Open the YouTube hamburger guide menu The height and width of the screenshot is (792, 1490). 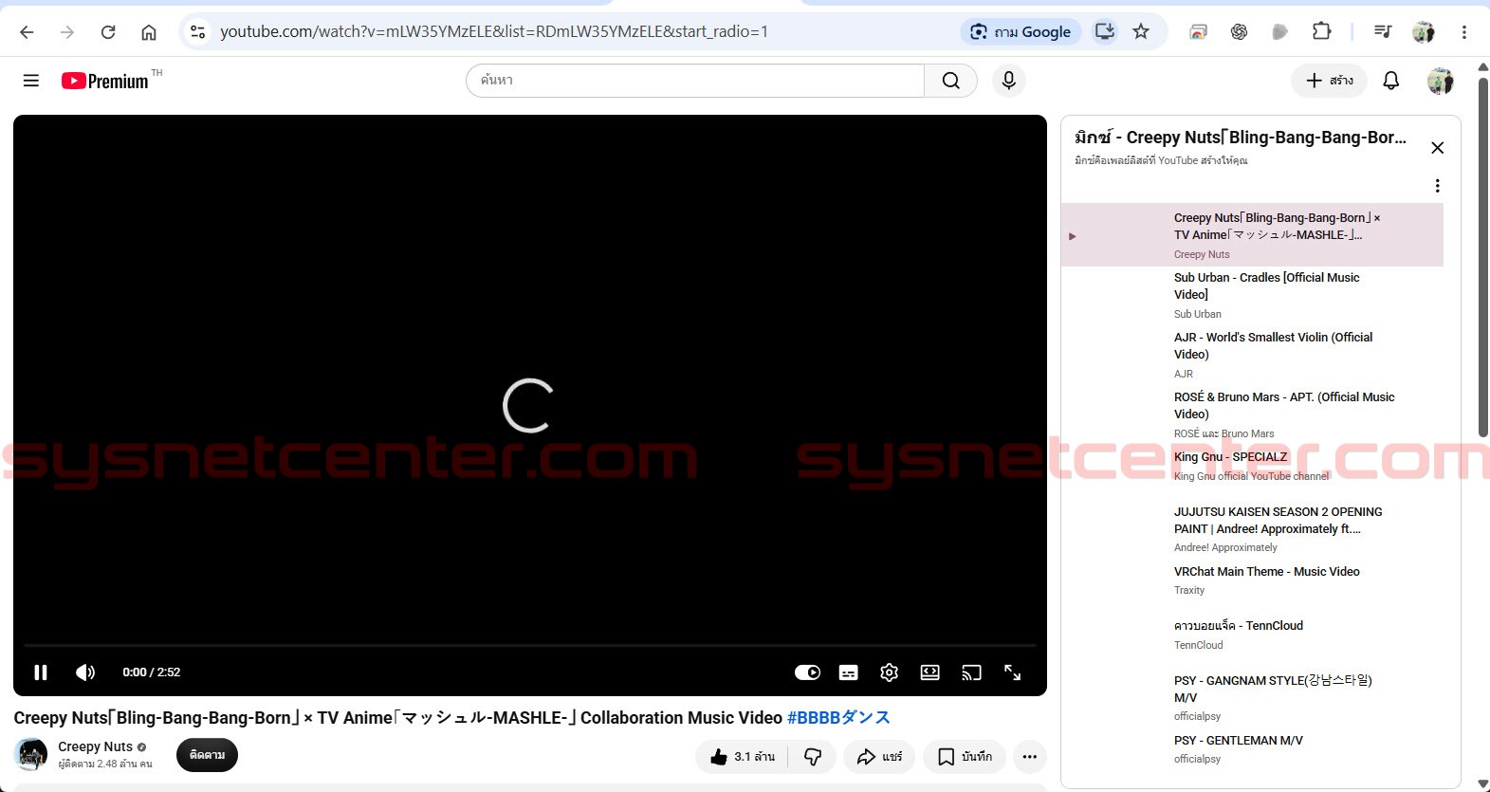tap(31, 81)
